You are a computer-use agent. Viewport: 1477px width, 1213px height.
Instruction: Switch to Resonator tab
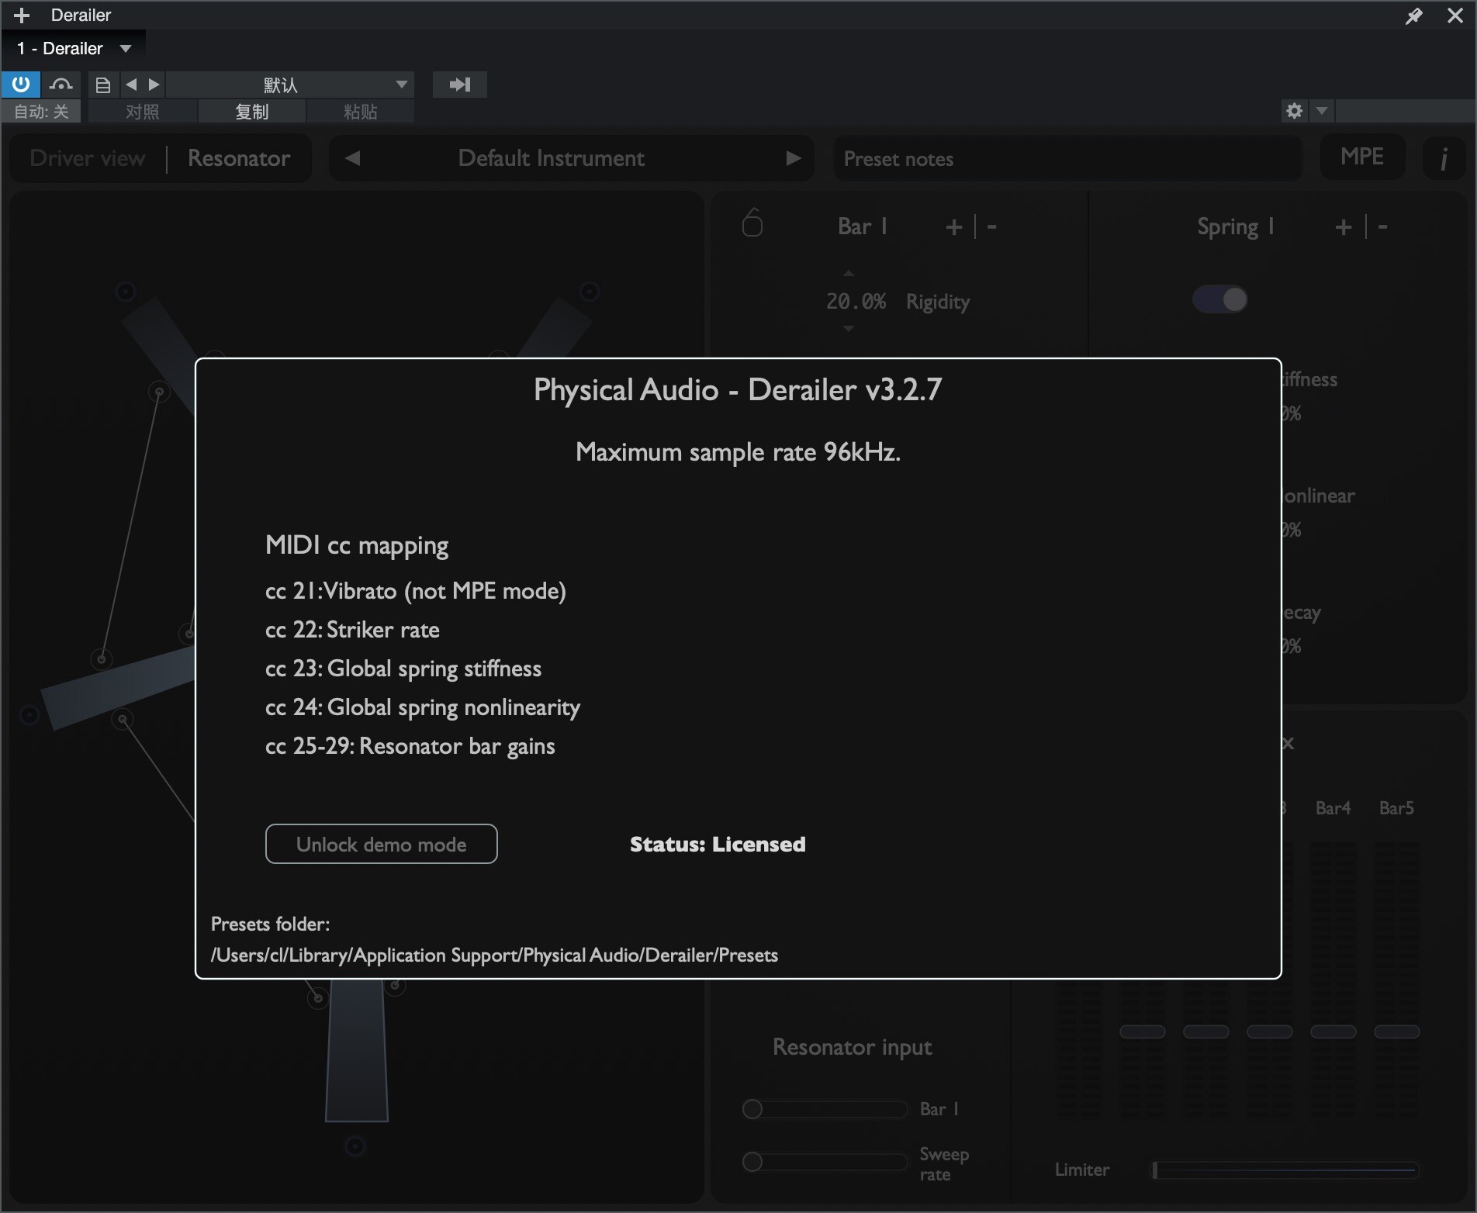point(239,158)
